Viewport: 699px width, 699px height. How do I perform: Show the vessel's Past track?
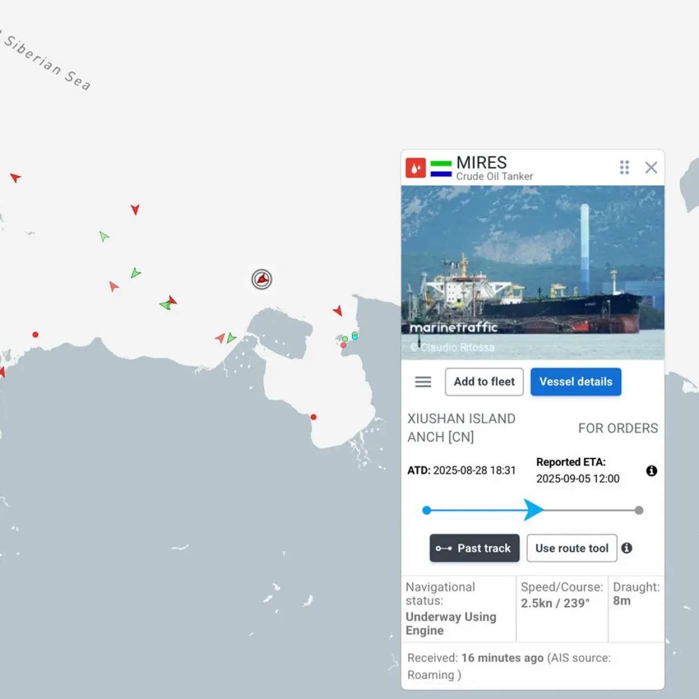point(474,548)
